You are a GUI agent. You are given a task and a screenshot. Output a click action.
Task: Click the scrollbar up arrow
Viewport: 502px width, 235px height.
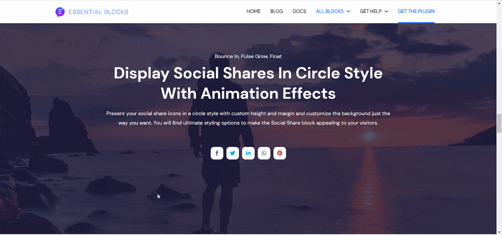(499, 3)
